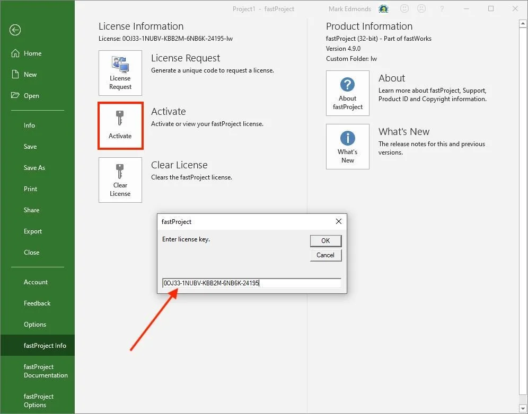The width and height of the screenshot is (528, 414).
Task: Click the License Request heading text
Action: pyautogui.click(x=185, y=58)
